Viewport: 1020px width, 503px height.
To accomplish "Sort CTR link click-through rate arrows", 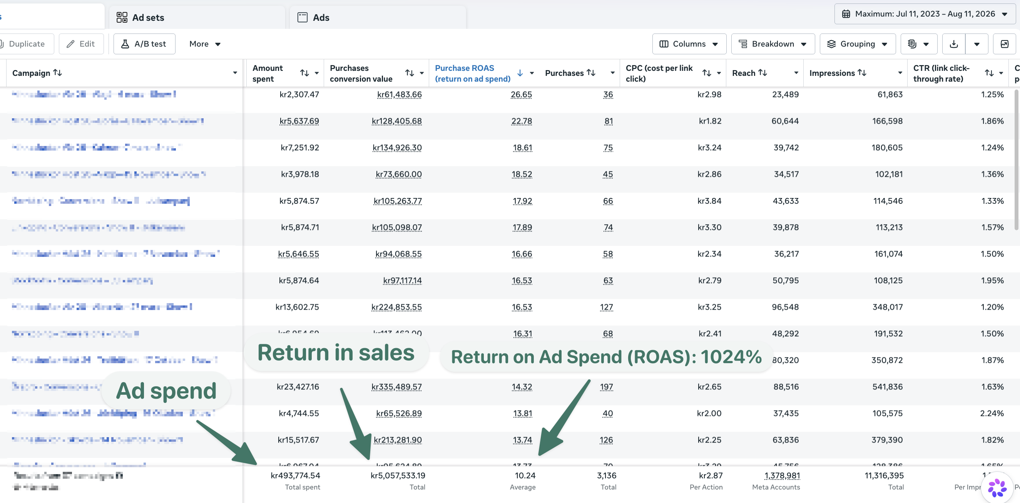I will [x=989, y=73].
